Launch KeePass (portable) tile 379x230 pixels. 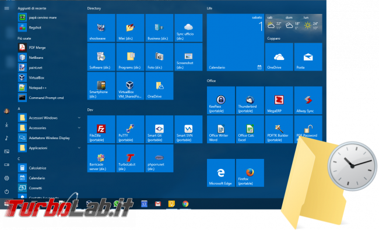click(x=221, y=100)
